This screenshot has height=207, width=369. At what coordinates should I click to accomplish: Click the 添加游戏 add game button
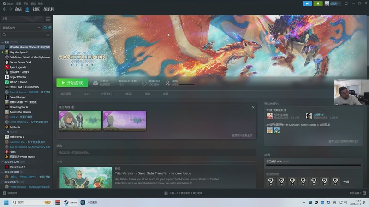pyautogui.click(x=10, y=193)
